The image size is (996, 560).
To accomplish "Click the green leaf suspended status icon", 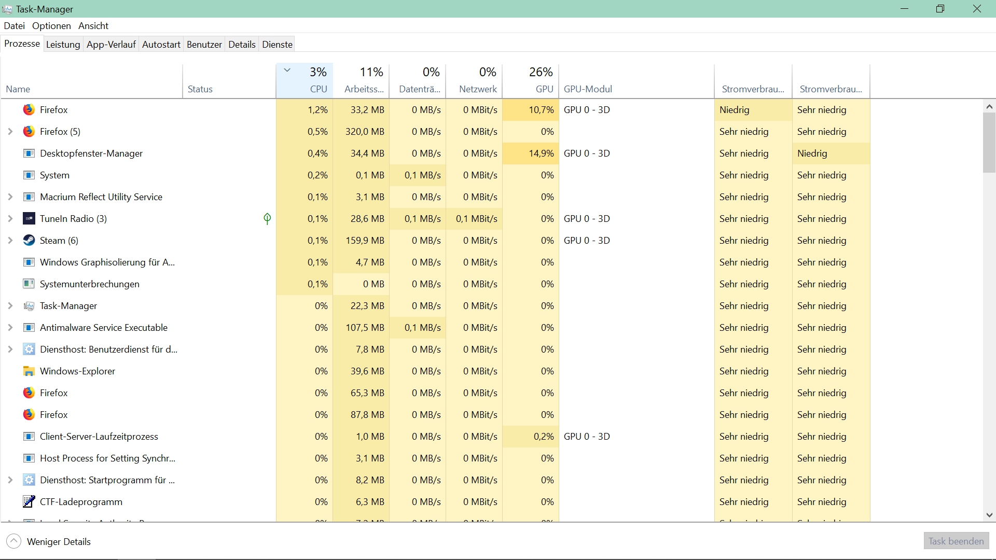I will tap(267, 218).
